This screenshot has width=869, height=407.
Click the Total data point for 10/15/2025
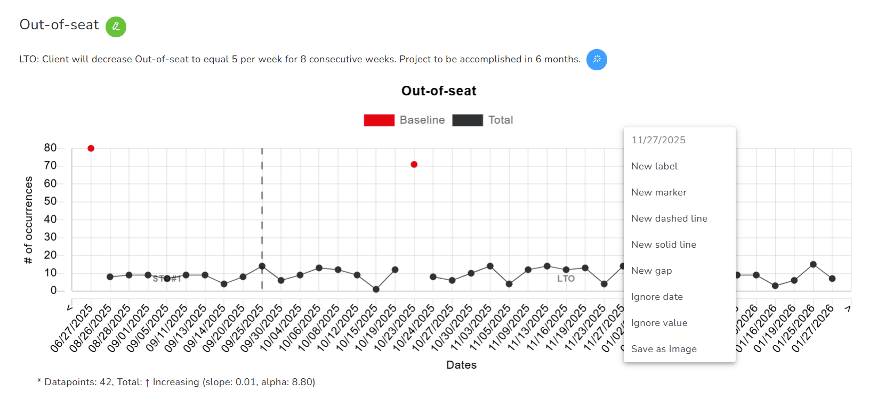tap(376, 289)
